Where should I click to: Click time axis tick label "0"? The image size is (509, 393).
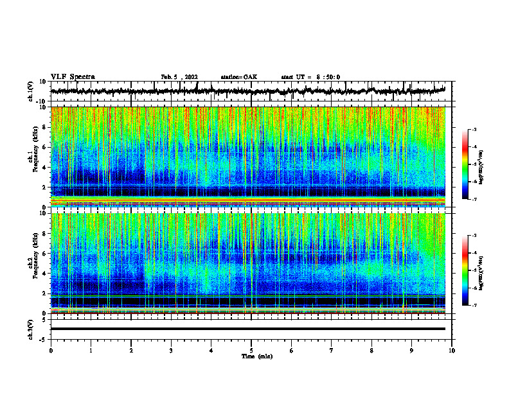point(51,351)
